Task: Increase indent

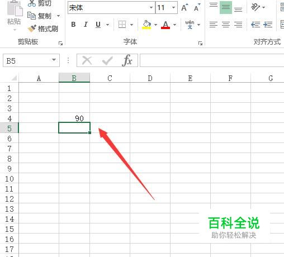Action: (268, 25)
